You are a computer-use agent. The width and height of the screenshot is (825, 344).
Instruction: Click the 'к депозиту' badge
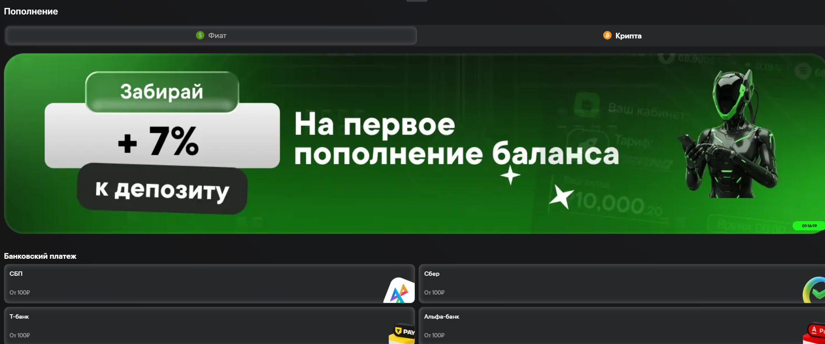162,189
